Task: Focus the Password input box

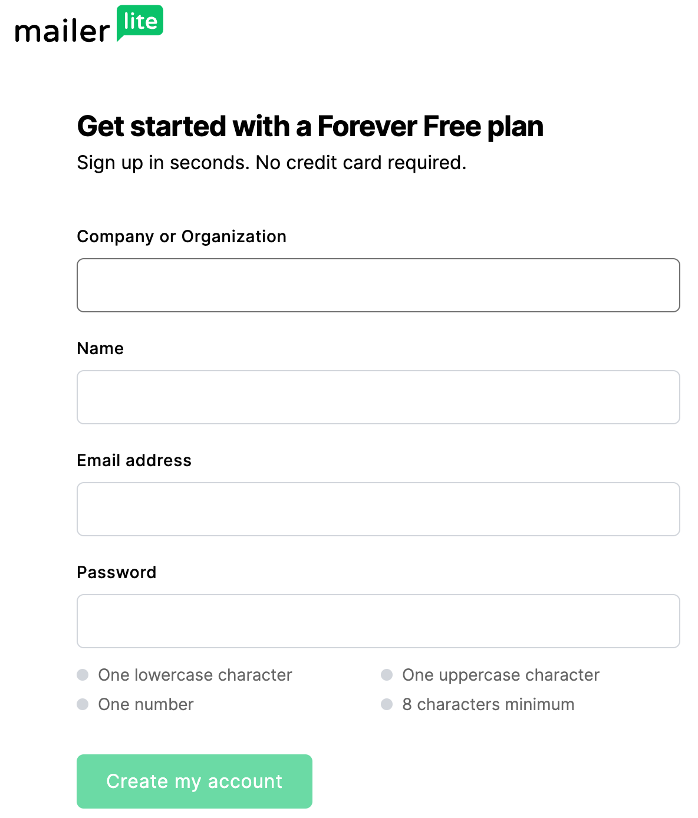Action: click(x=378, y=621)
